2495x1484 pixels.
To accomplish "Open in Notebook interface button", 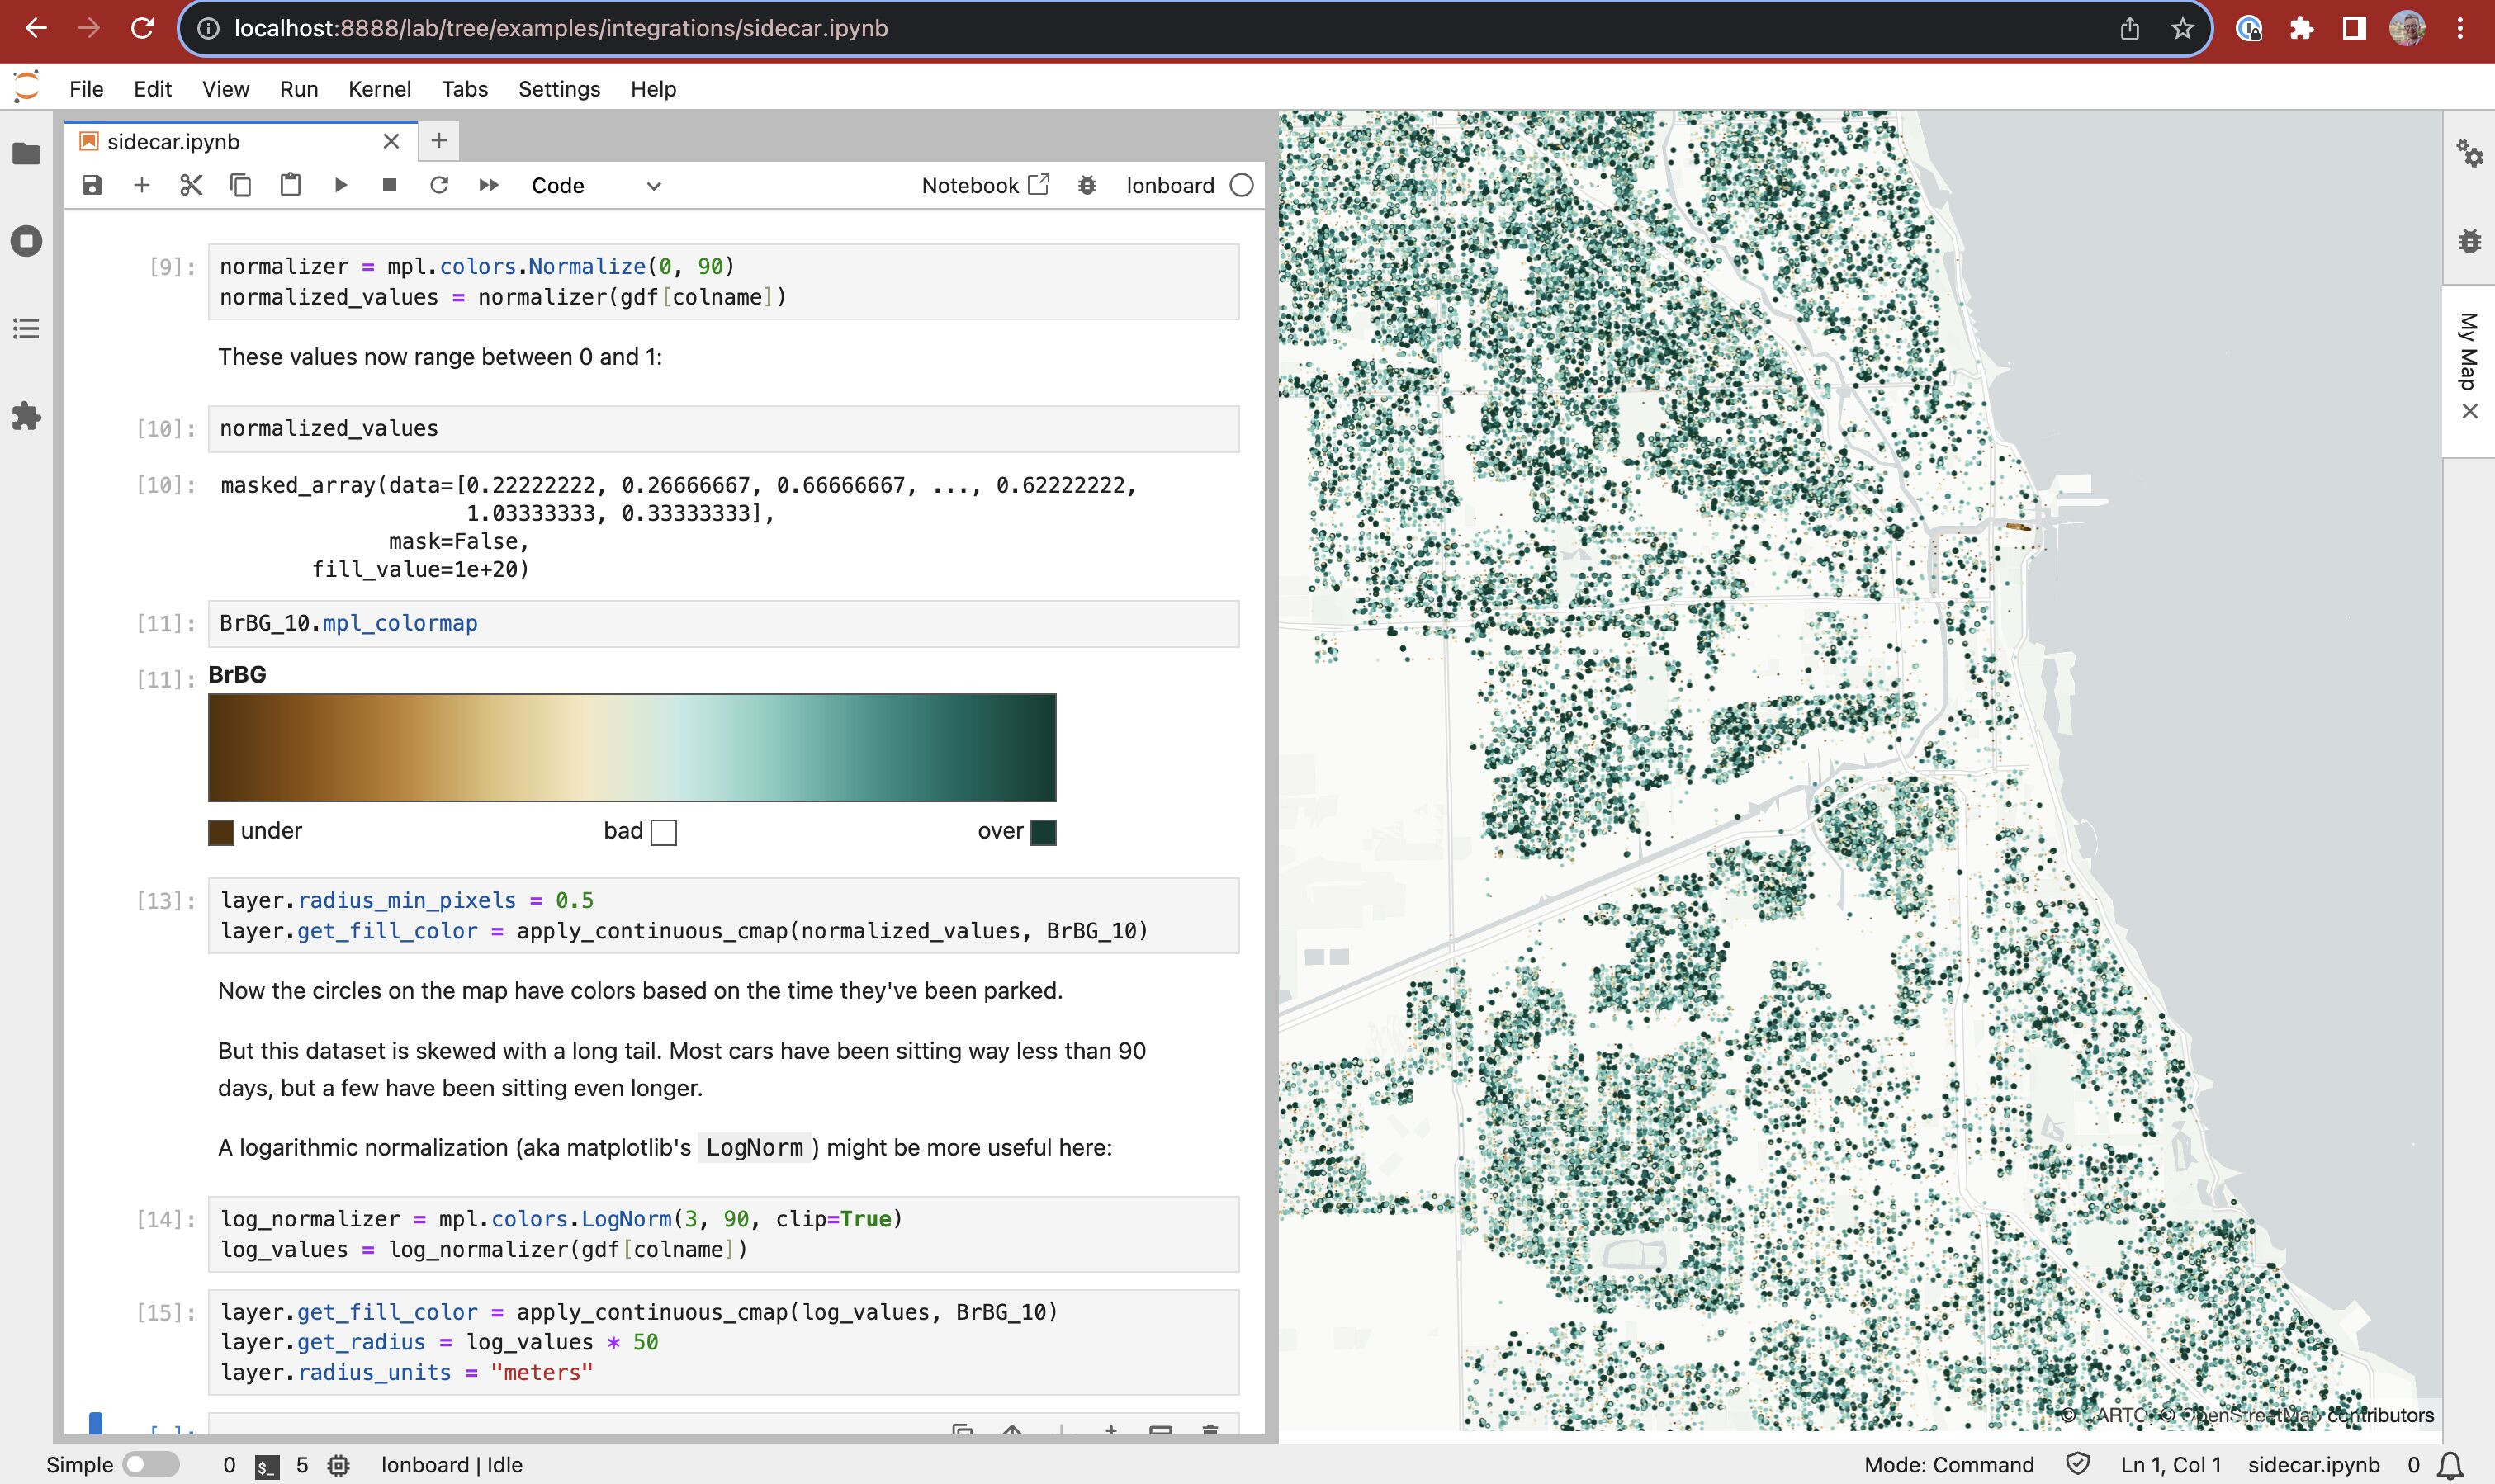I will pyautogui.click(x=985, y=185).
